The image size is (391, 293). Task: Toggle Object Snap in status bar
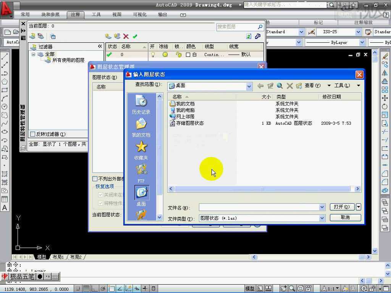tap(111, 288)
